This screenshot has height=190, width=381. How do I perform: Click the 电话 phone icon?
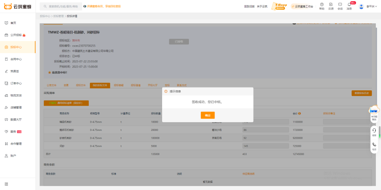click(x=374, y=146)
